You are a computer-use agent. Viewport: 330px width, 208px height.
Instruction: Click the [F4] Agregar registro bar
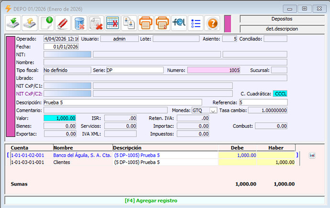pos(165,200)
